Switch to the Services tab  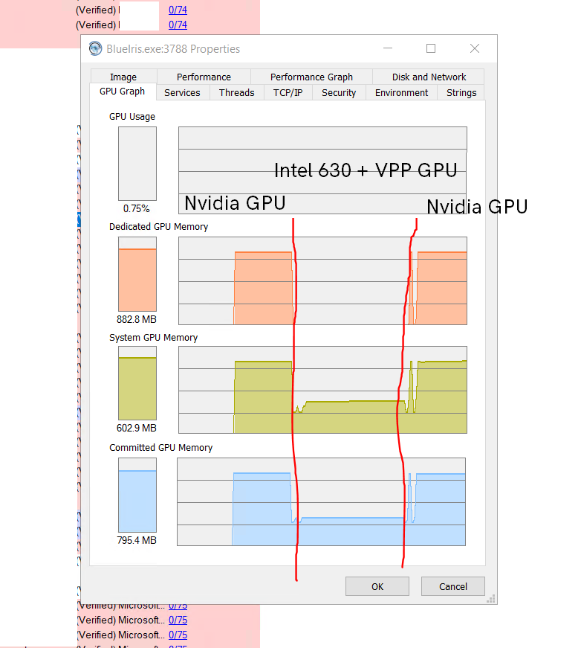pos(182,92)
